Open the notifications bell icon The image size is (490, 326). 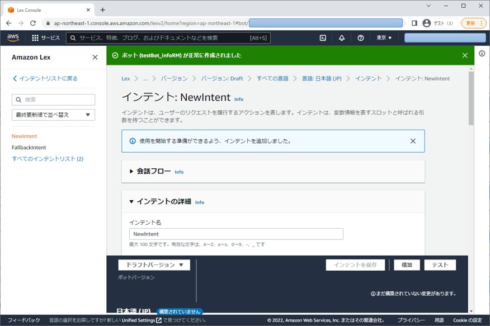[342, 38]
